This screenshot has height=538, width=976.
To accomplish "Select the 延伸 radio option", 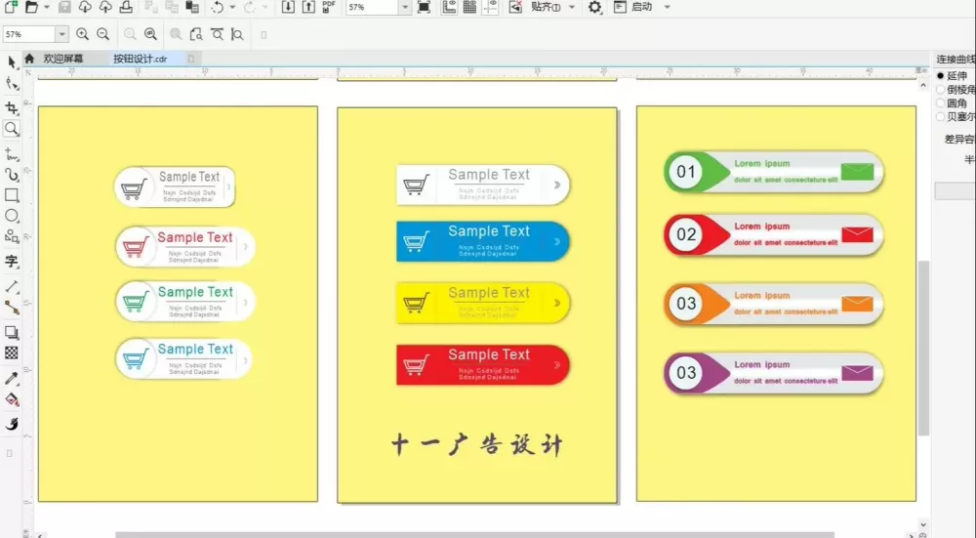I will tap(941, 75).
